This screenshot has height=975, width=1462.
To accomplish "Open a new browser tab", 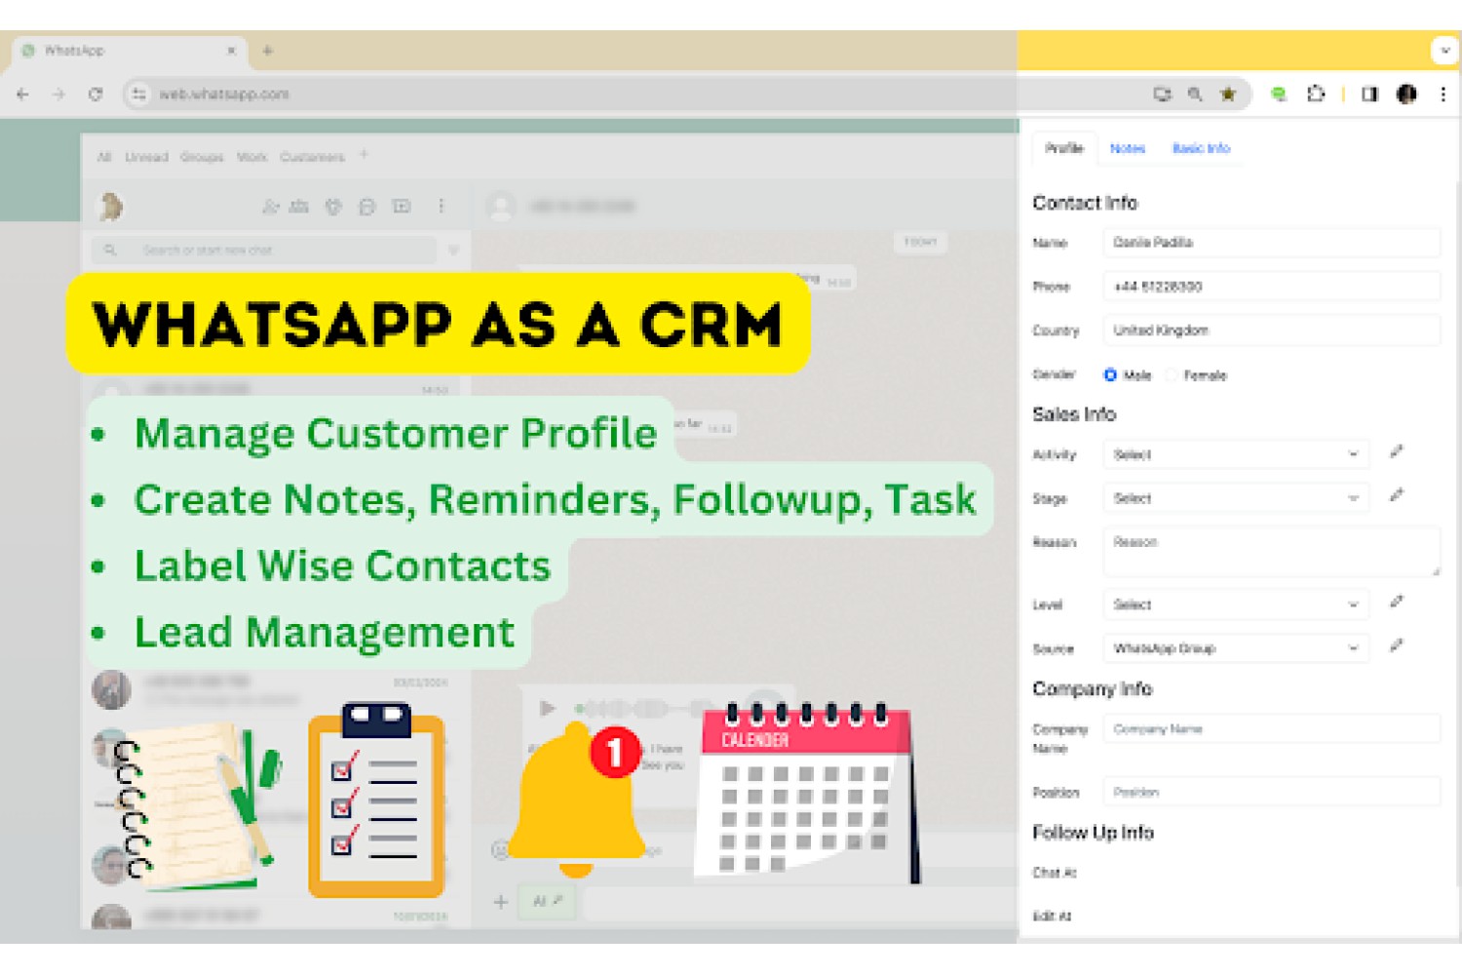I will click(x=267, y=51).
